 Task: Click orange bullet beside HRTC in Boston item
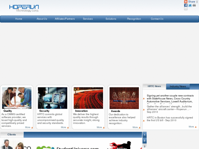point(144,121)
